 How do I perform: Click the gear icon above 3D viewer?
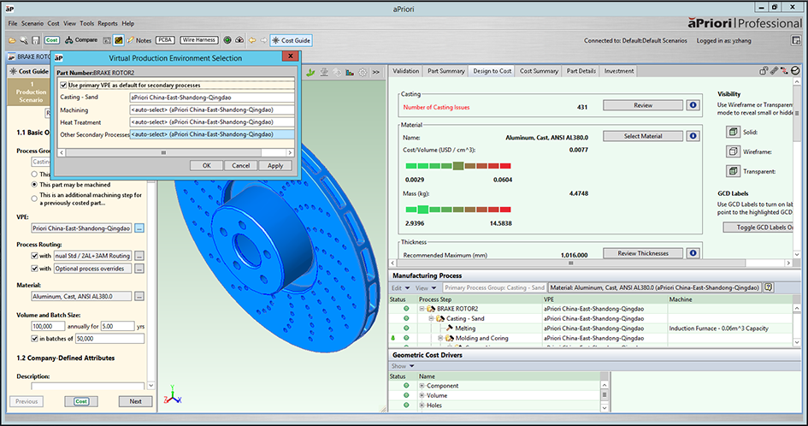363,72
